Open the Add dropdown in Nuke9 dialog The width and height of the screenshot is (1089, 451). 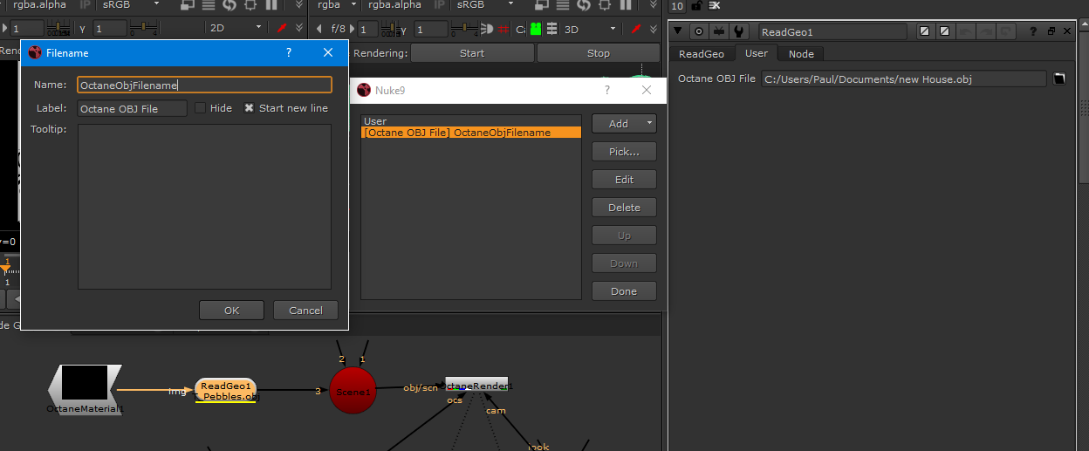tap(624, 124)
